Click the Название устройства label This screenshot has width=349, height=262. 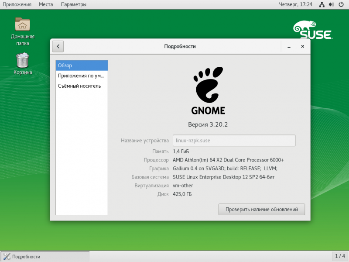(145, 141)
